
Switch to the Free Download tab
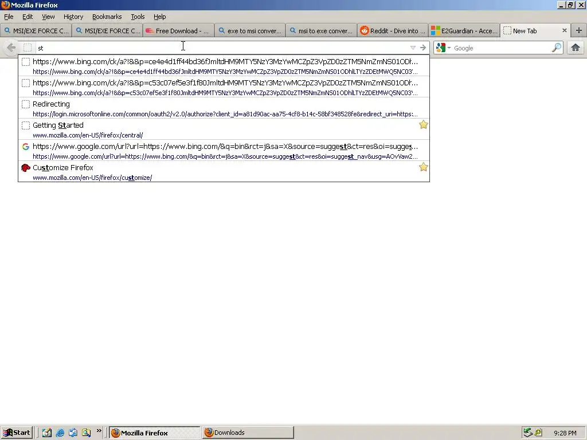tap(179, 31)
